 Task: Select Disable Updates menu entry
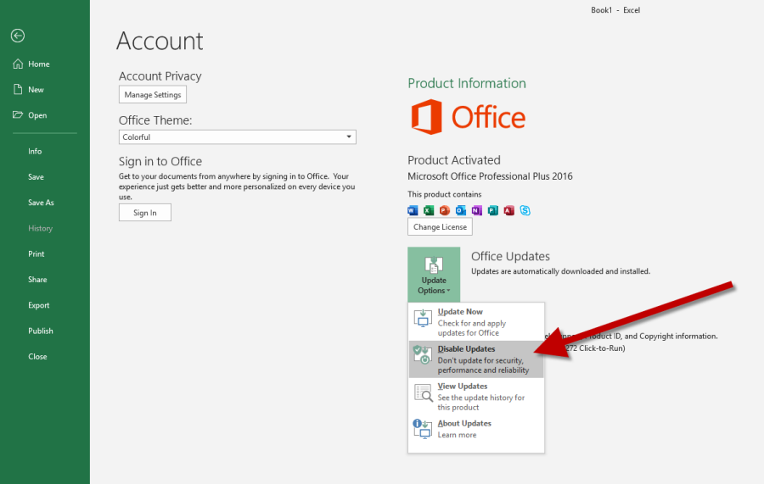[476, 359]
